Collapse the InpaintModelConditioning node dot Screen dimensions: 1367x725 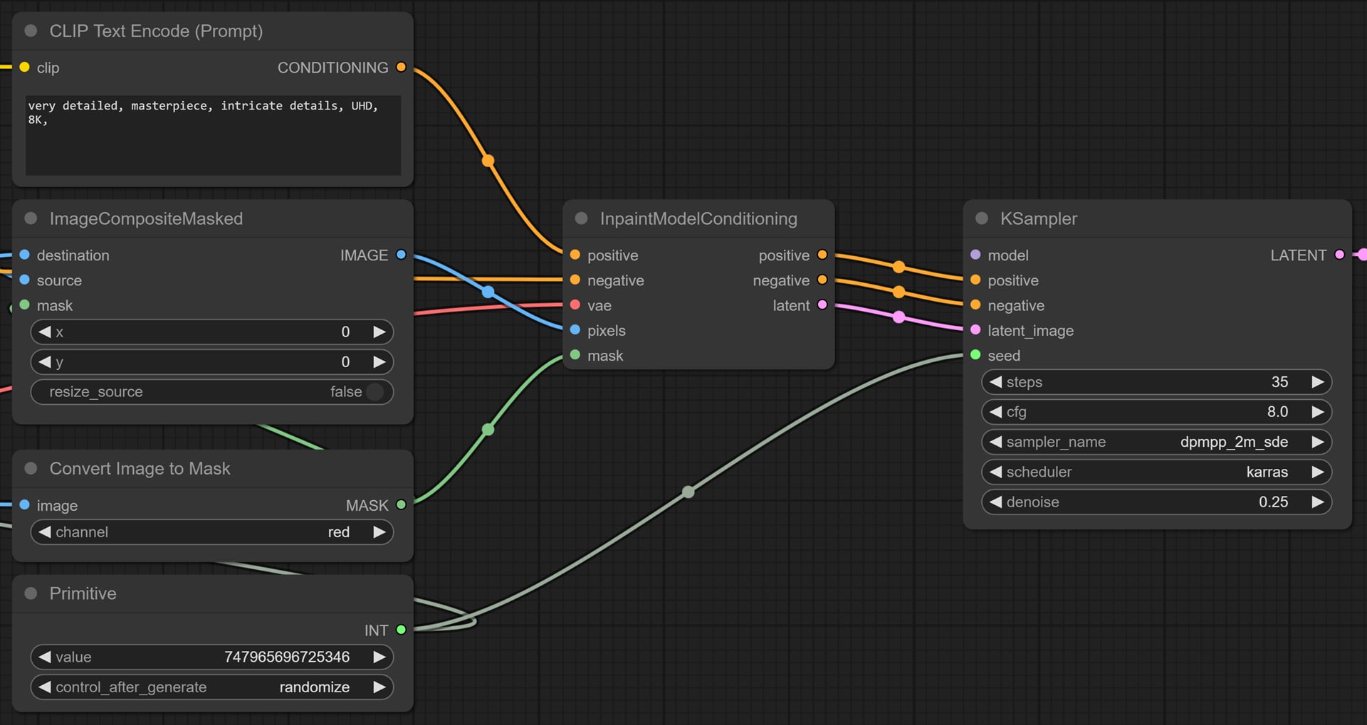[581, 218]
